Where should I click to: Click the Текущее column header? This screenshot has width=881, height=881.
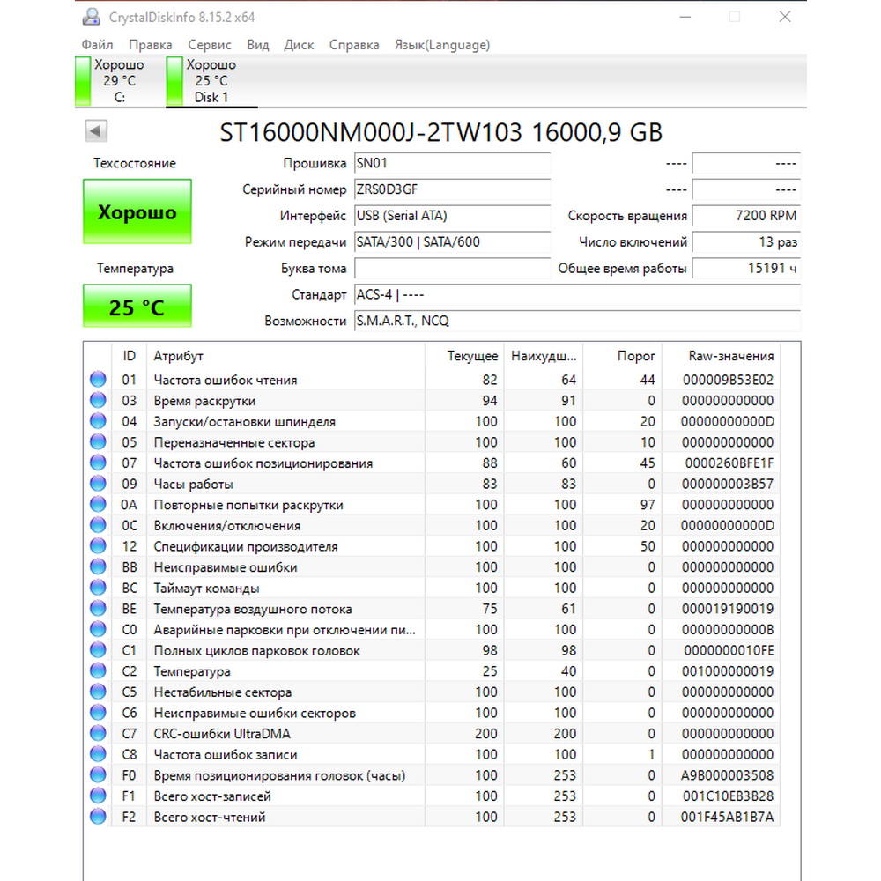(464, 356)
